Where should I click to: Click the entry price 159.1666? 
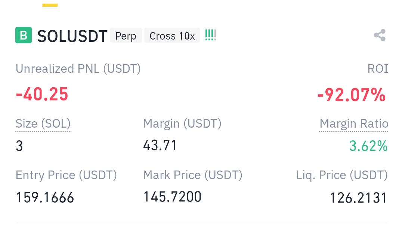[45, 197]
